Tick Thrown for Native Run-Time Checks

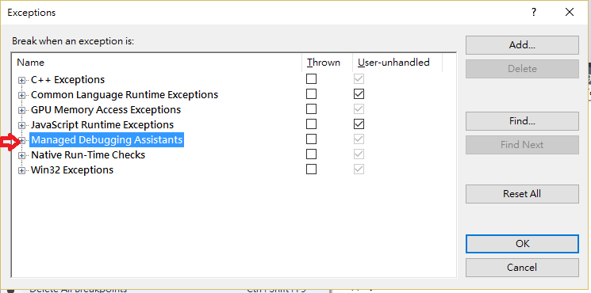tap(311, 154)
